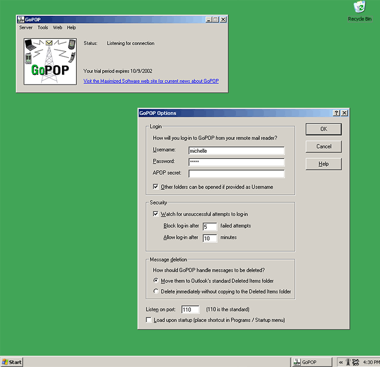380x367 pixels.
Task: Select the GoPOP taskbar button
Action: point(311,362)
